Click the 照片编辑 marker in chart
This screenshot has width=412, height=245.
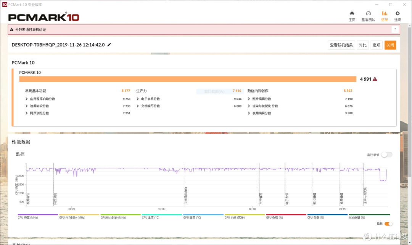[314, 199]
